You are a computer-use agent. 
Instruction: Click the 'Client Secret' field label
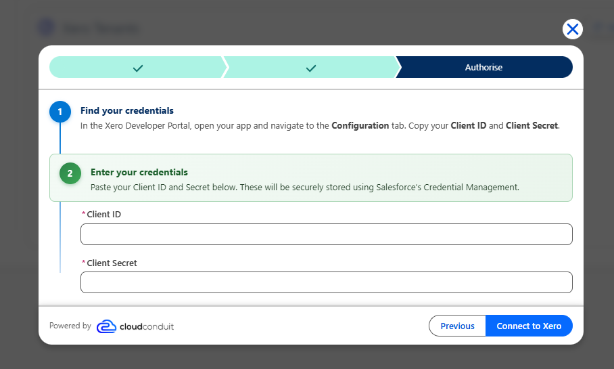(x=112, y=263)
